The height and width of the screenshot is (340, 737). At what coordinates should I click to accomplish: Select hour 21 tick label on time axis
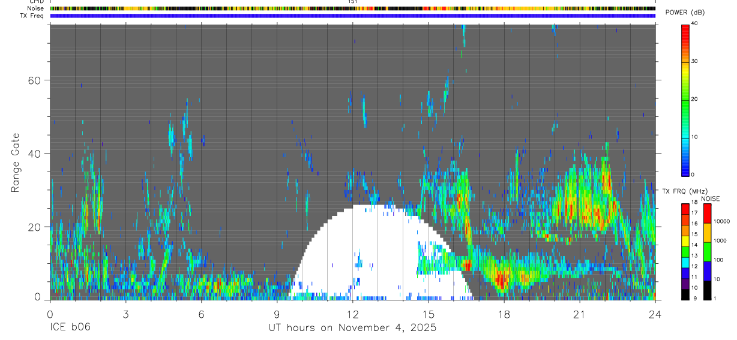(x=579, y=315)
